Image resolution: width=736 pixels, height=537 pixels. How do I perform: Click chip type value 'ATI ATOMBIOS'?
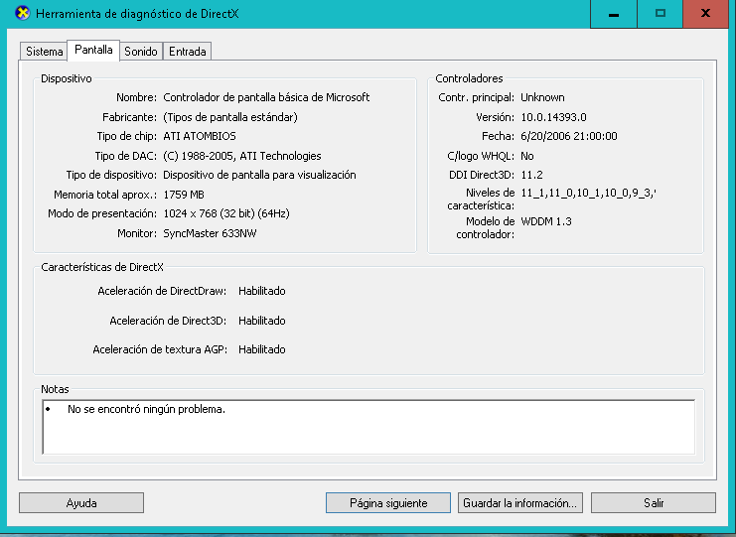click(x=200, y=136)
